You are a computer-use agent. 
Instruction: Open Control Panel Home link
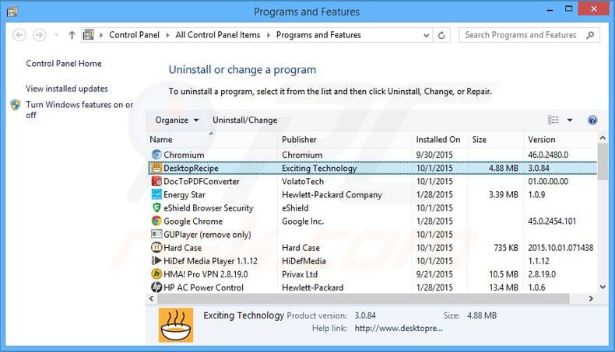point(64,64)
